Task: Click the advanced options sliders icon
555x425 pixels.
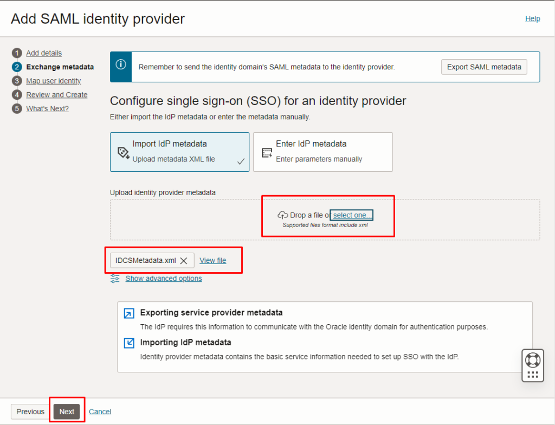Action: (x=115, y=279)
